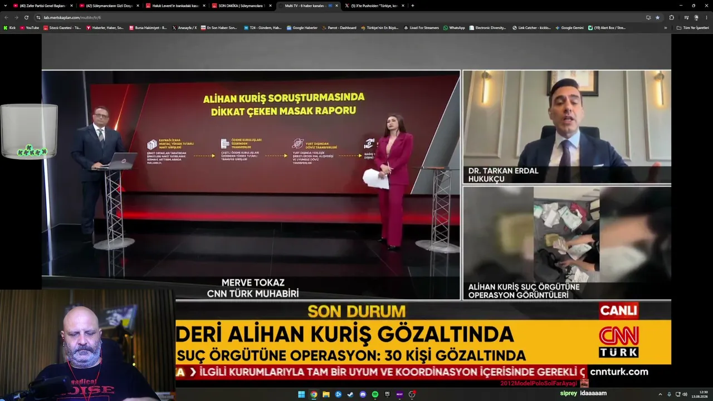Switch to the X'te Pusholder tab
Image resolution: width=713 pixels, height=401 pixels.
point(374,6)
